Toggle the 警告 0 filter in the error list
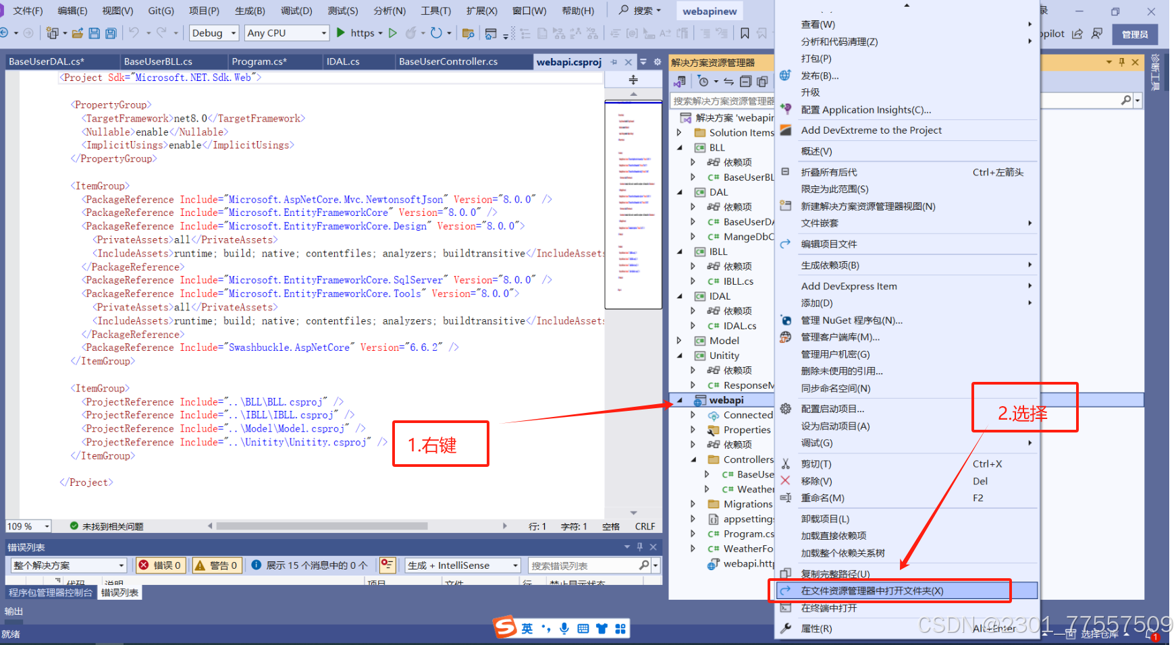 point(217,565)
